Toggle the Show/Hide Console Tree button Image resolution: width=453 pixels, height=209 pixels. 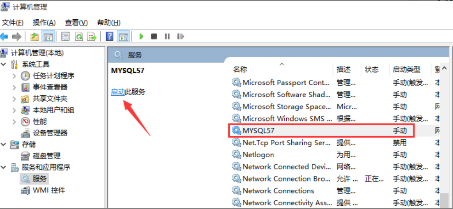tap(48, 37)
